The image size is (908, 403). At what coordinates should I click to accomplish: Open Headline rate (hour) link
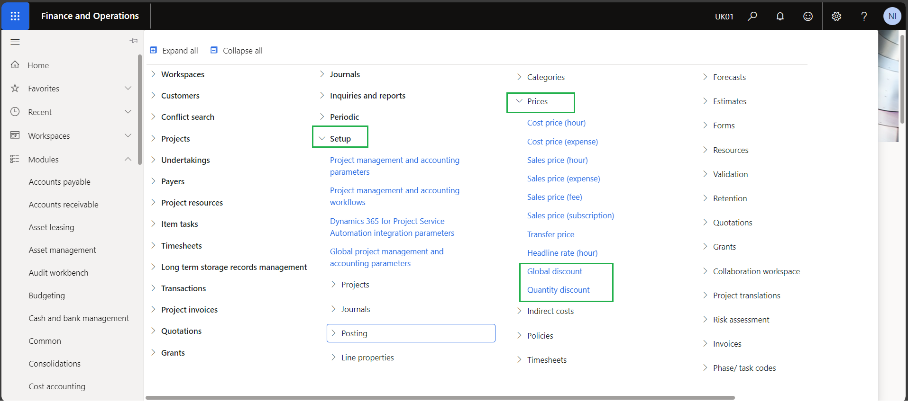click(x=562, y=253)
